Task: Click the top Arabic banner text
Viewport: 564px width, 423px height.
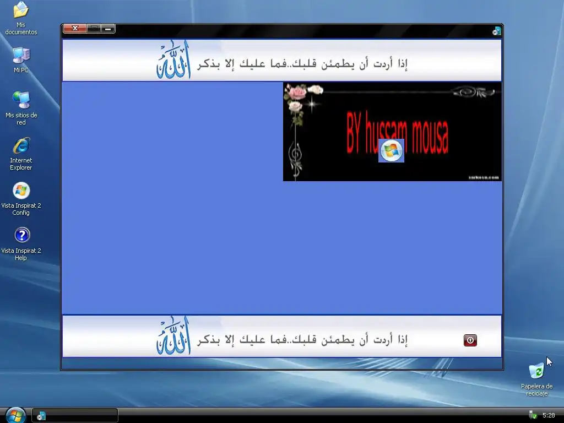Action: coord(302,64)
